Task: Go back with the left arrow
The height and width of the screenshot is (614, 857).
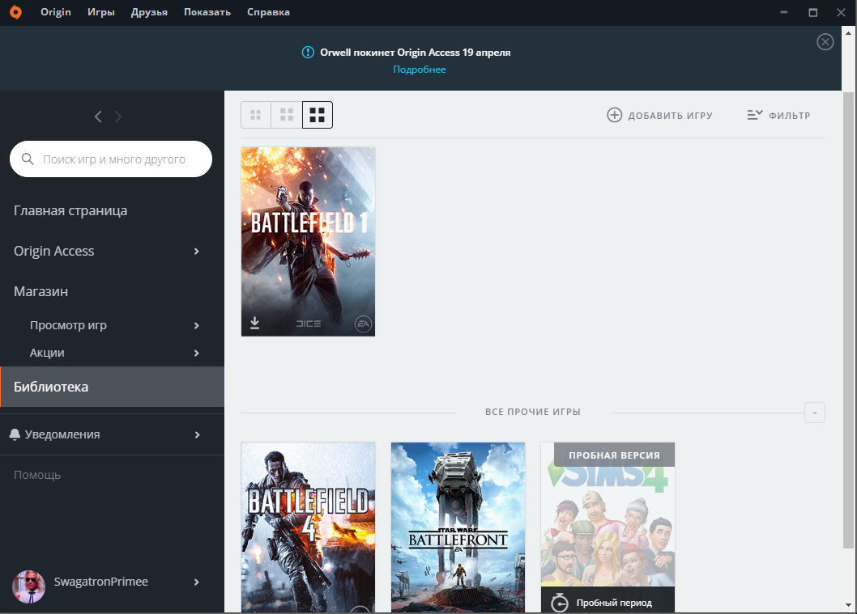Action: click(98, 116)
